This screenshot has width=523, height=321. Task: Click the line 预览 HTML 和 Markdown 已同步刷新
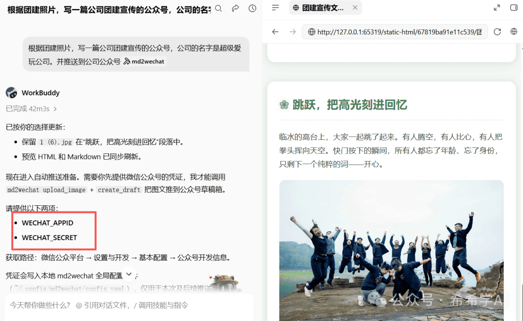coord(82,157)
